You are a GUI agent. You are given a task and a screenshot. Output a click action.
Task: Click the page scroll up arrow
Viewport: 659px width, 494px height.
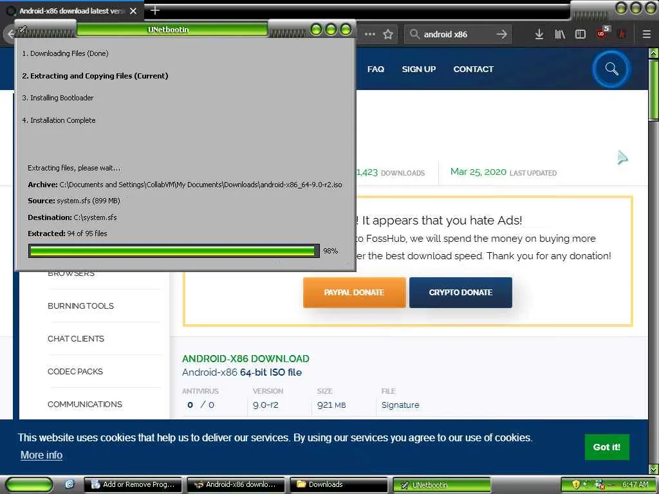[654, 53]
